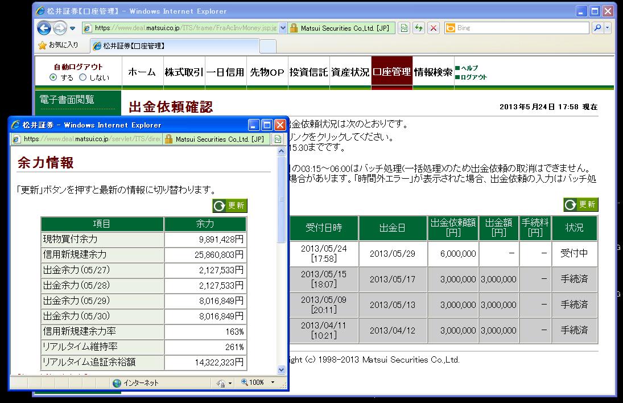Click the Refresh page icon in main browser

419,28
